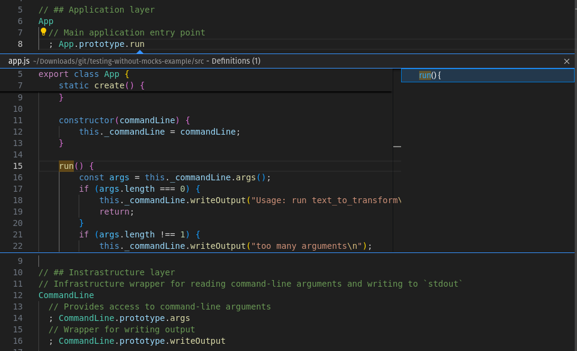Click the constructor(commandLine) line
Image resolution: width=577 pixels, height=351 pixels.
click(120, 120)
